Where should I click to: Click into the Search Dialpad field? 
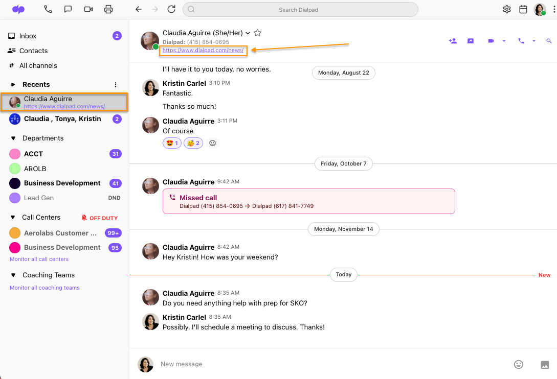(300, 10)
